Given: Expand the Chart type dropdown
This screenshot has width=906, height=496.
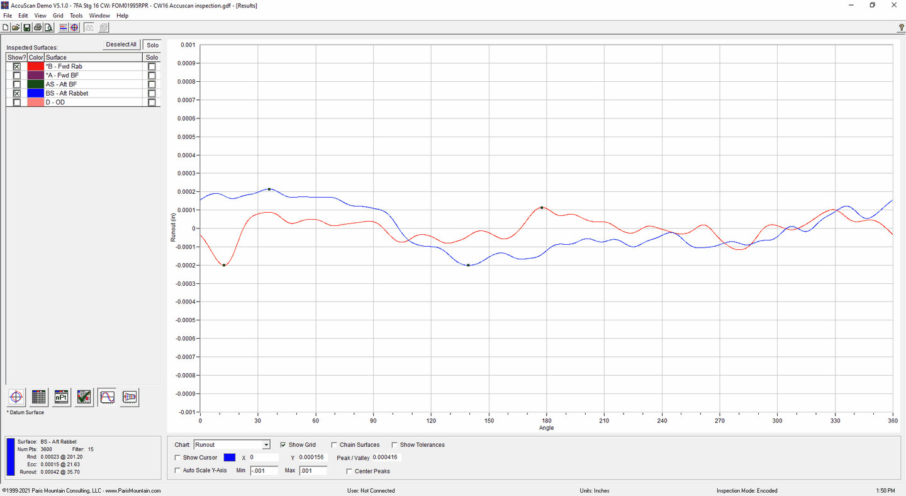Looking at the screenshot, I should click(x=266, y=445).
